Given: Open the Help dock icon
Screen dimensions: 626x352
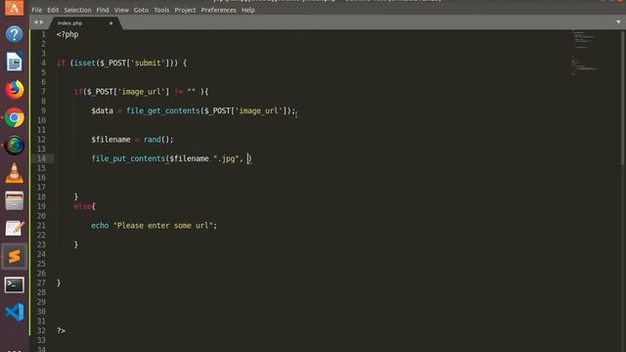Looking at the screenshot, I should (x=14, y=35).
